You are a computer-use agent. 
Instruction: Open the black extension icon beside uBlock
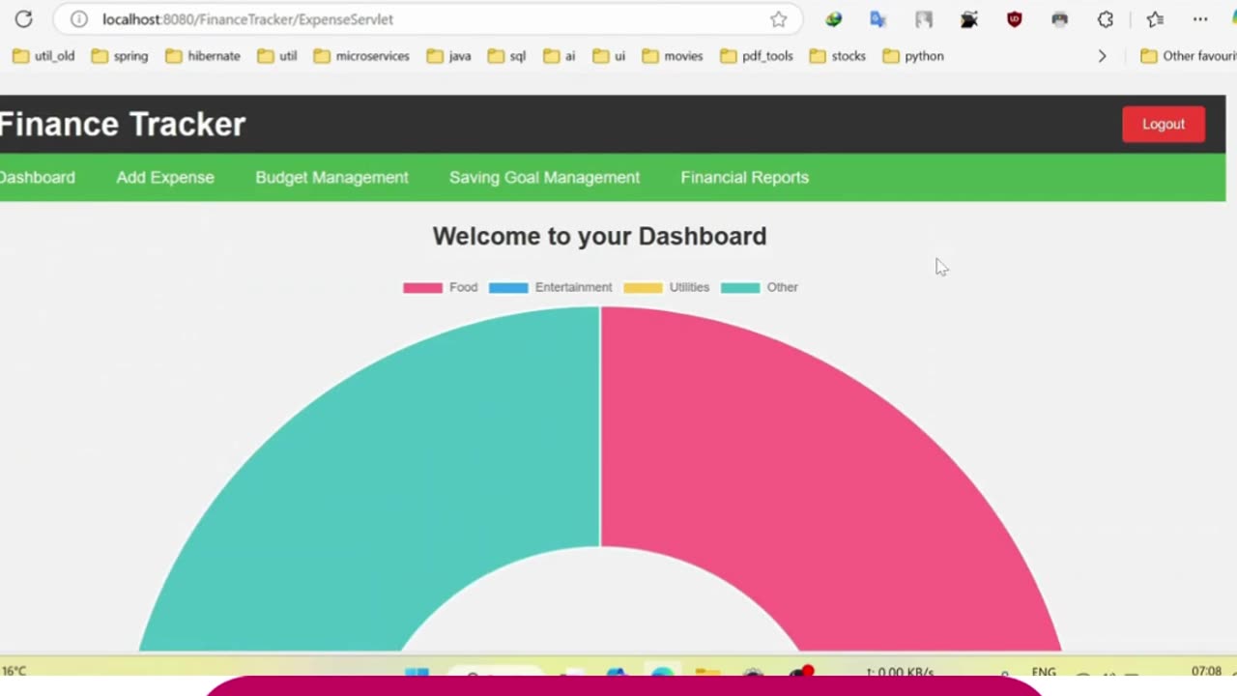[x=969, y=19]
